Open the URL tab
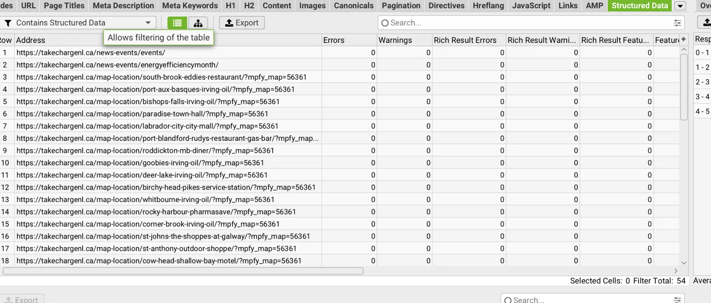711x303 pixels. coord(28,5)
